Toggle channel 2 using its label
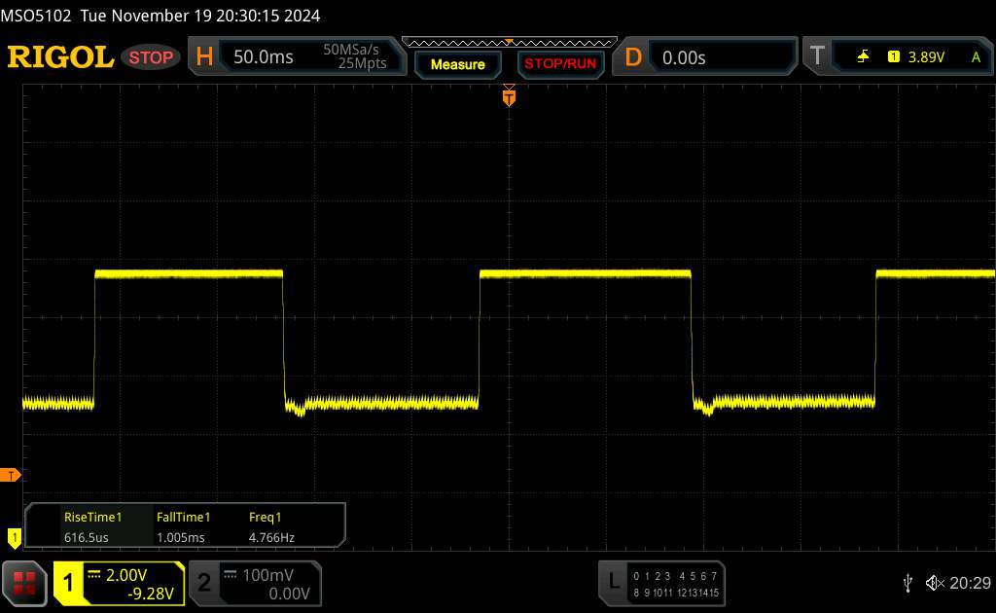Screen dimensions: 996x613 pos(204,582)
